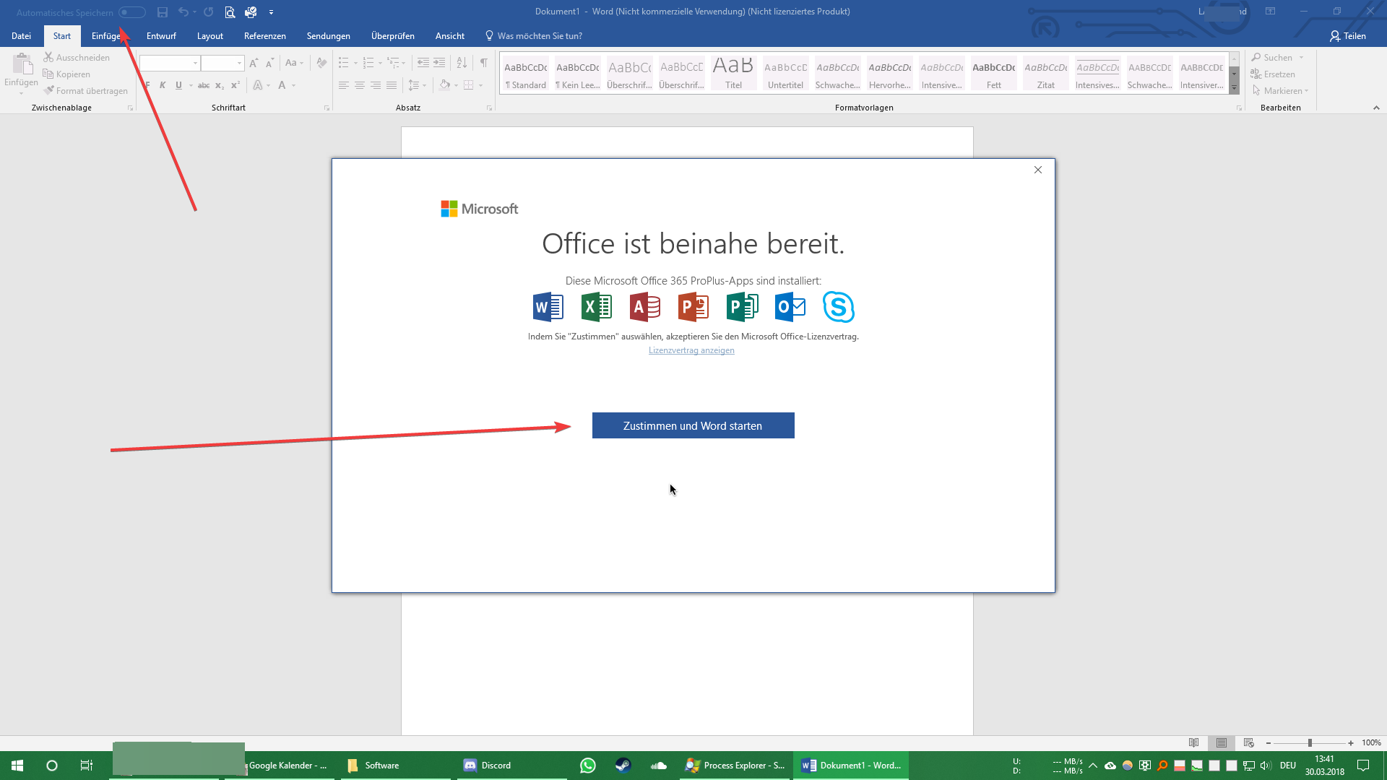
Task: Clear all formatting with the eraser icon
Action: tap(321, 63)
